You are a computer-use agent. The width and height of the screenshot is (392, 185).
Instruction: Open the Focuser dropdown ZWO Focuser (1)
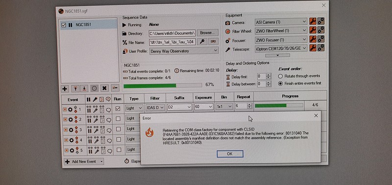281,40
